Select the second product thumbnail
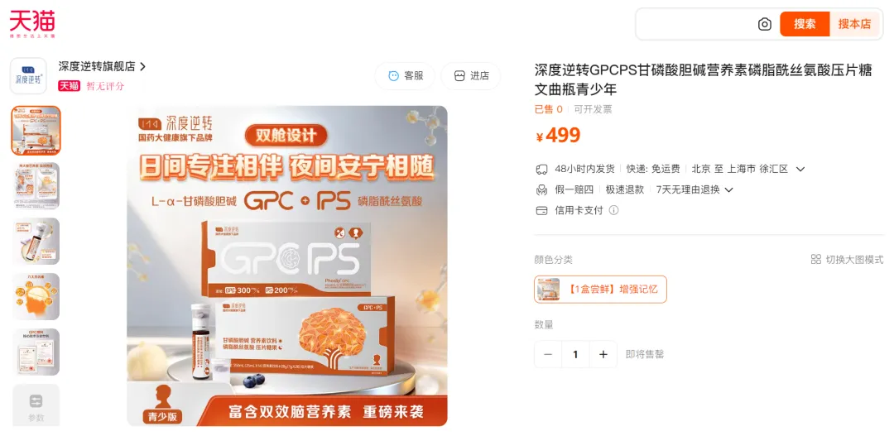 click(x=36, y=186)
